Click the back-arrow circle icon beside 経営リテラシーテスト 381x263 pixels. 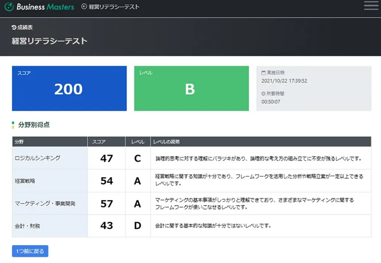click(84, 7)
